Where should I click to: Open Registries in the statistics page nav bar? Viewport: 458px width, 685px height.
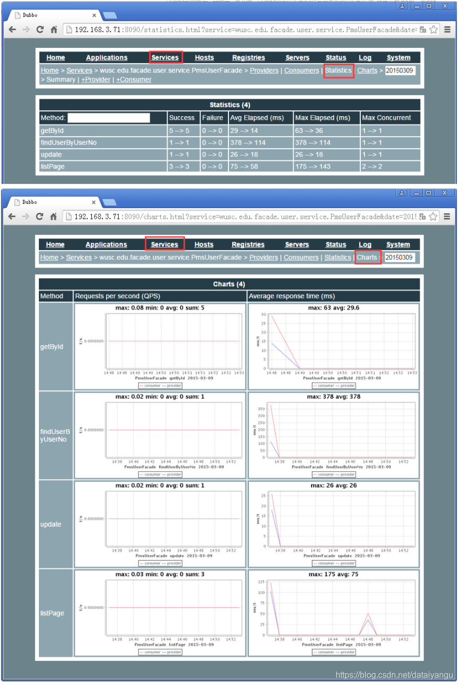[248, 58]
